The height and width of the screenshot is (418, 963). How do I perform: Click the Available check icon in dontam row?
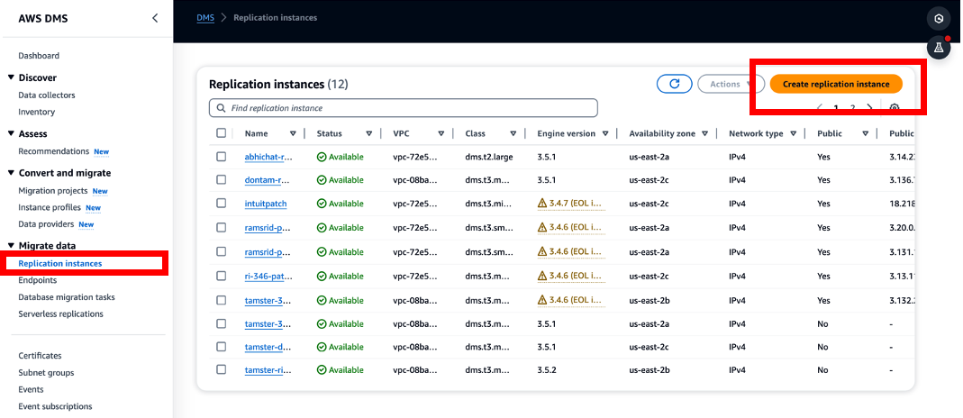point(322,180)
